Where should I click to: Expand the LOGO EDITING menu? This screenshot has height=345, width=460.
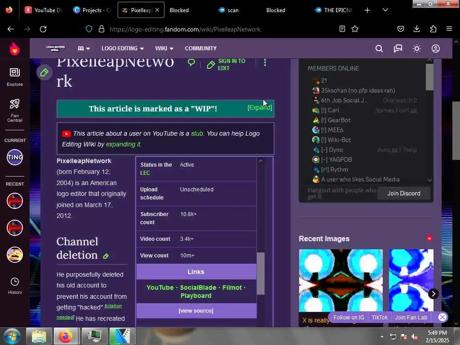123,49
